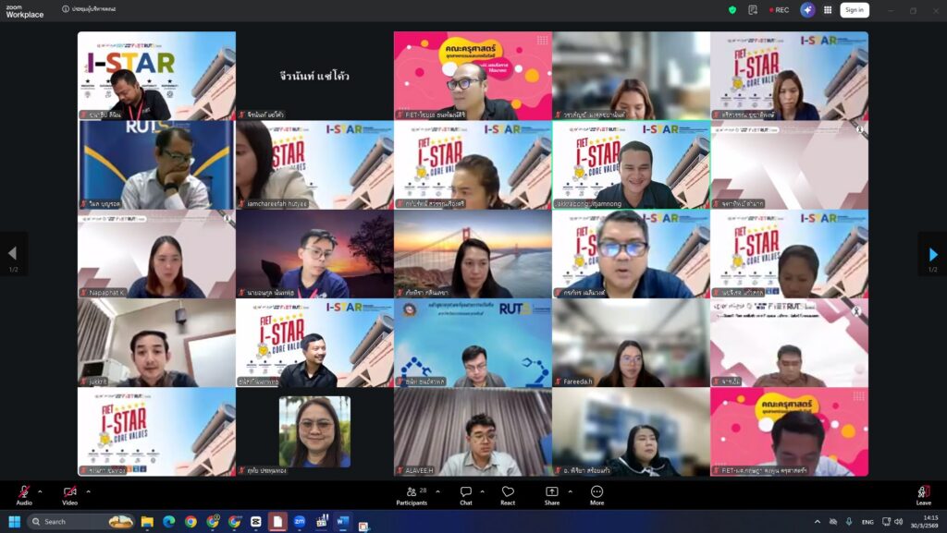The height and width of the screenshot is (533, 947).
Task: Open the React heart menu
Action: (x=508, y=495)
